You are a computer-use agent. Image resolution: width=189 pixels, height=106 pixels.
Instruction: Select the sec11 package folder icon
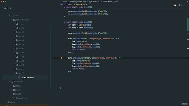pos(17,69)
